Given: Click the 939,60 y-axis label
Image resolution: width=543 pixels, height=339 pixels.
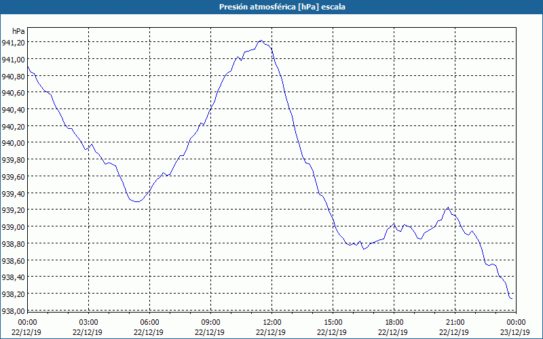Looking at the screenshot, I should pyautogui.click(x=14, y=177).
